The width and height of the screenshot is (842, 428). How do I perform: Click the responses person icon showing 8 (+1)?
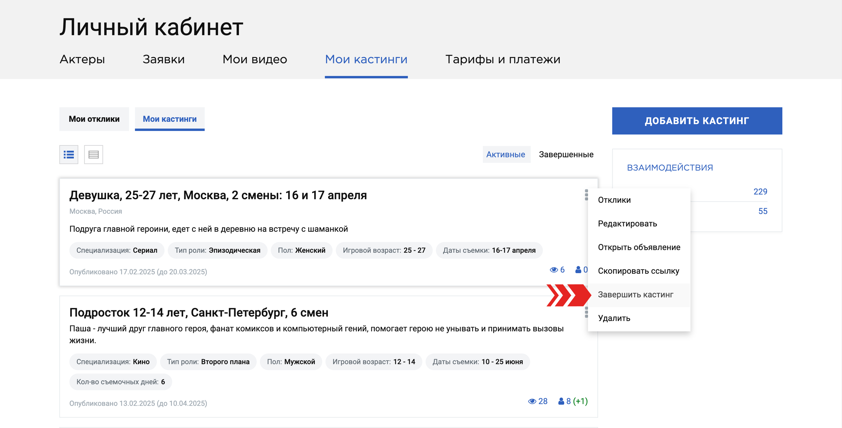tap(561, 401)
